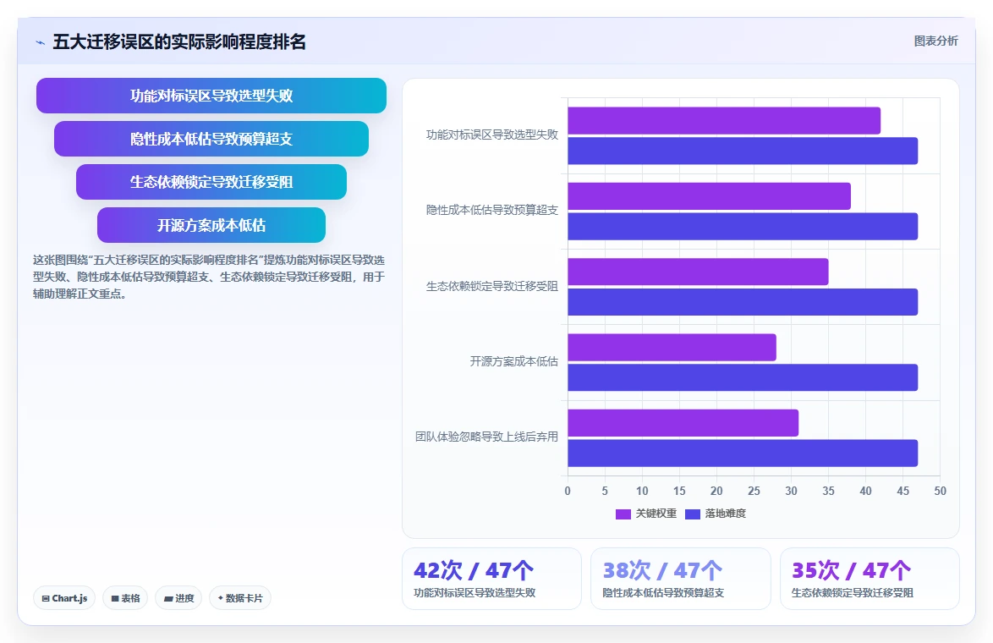Click the purple bar for 开源方案成本低估
This screenshot has width=993, height=643.
(672, 347)
